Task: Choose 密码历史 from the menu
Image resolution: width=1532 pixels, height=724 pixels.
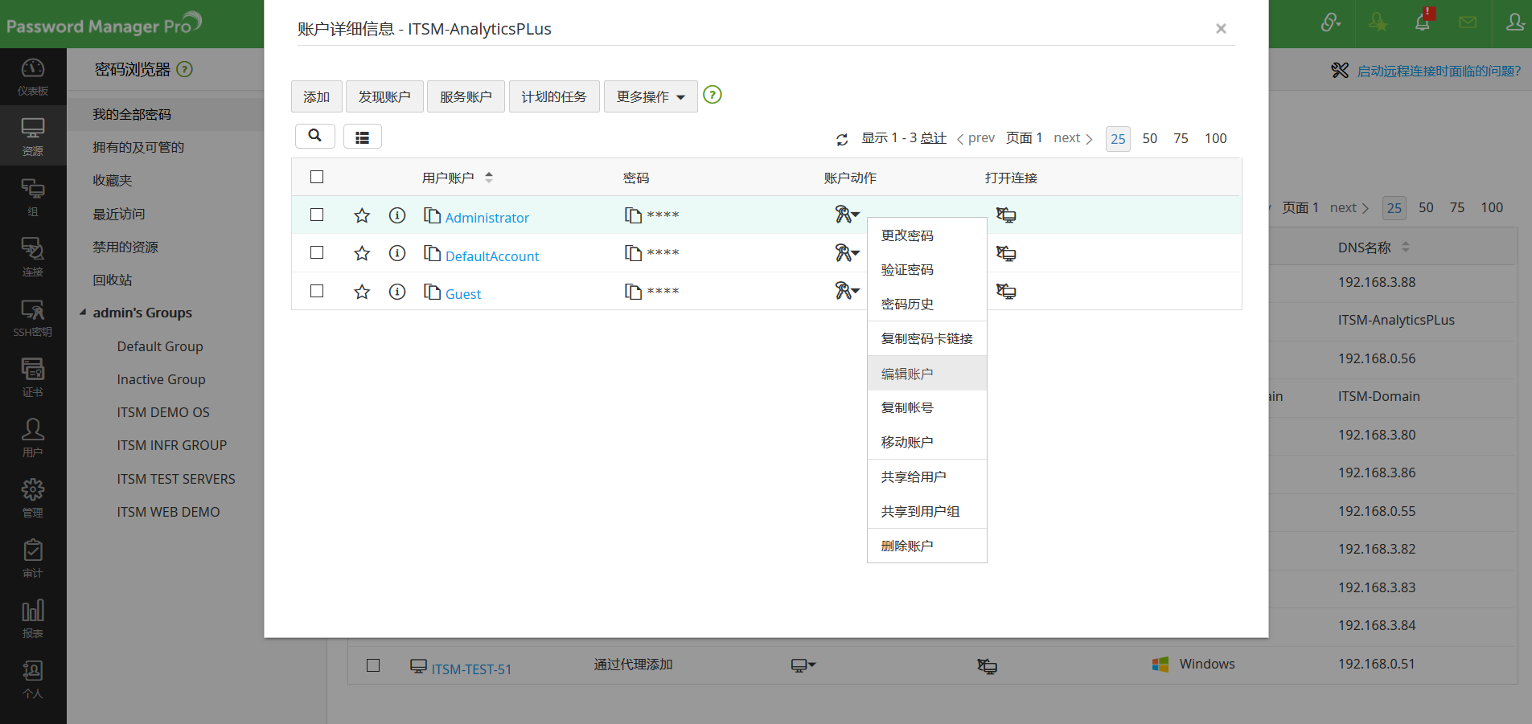Action: 927,305
